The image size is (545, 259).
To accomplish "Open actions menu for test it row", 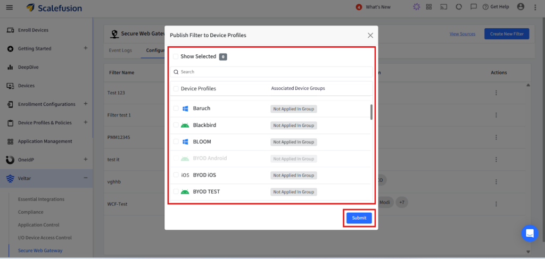I will click(x=497, y=160).
